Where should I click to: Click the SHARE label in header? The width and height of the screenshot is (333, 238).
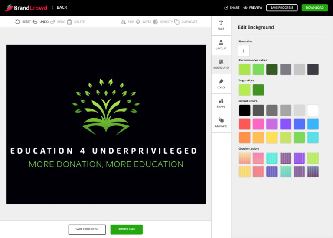point(235,8)
